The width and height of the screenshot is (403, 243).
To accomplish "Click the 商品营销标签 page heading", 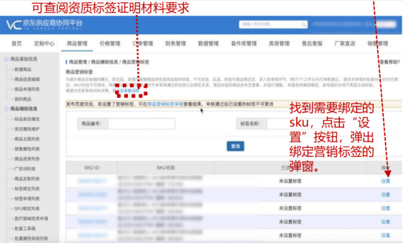I will [x=79, y=72].
